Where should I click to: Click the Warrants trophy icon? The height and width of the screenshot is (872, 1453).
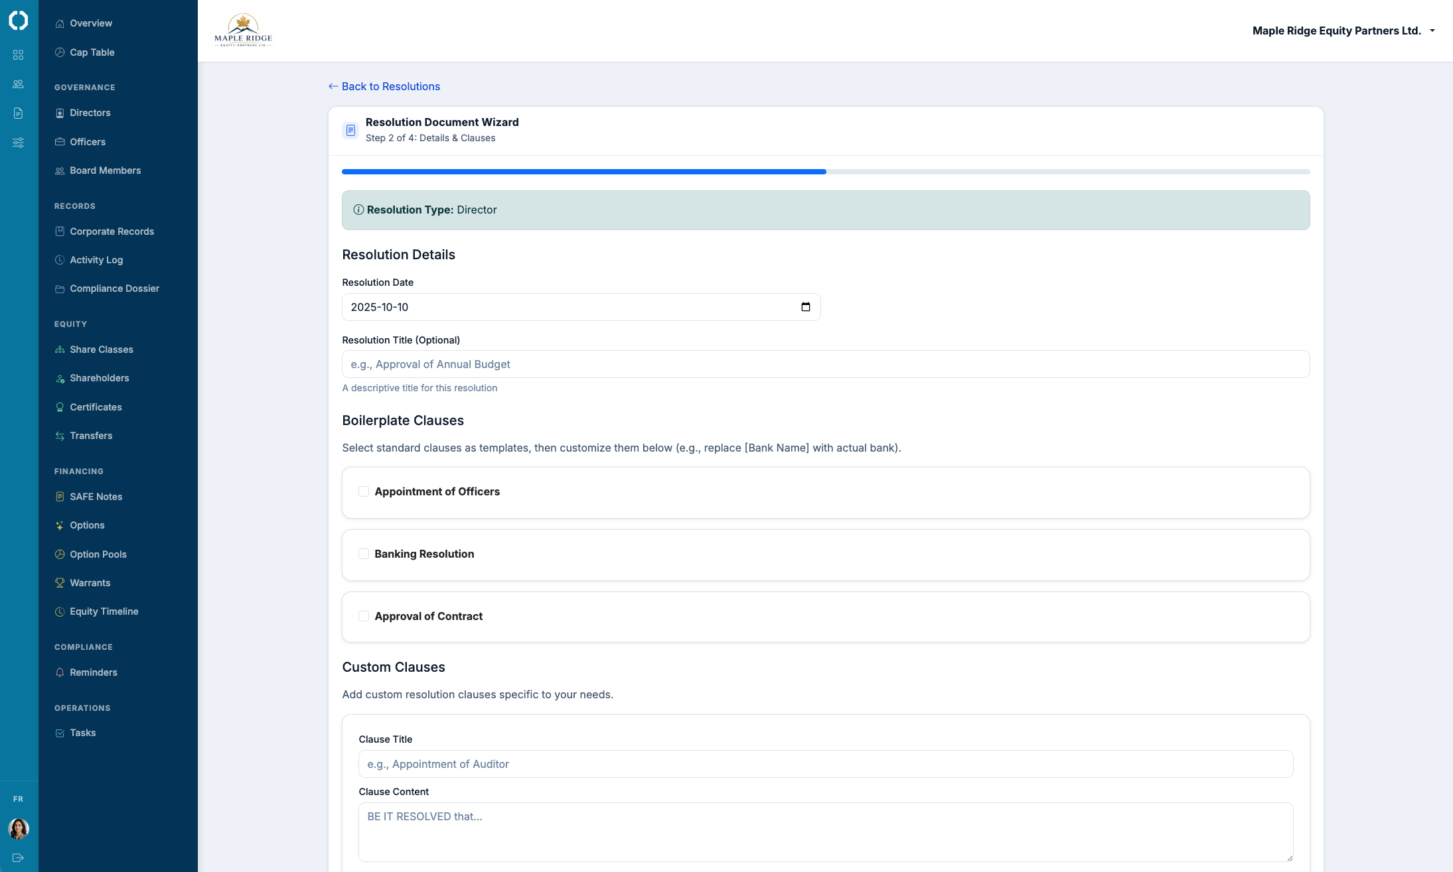(x=60, y=583)
